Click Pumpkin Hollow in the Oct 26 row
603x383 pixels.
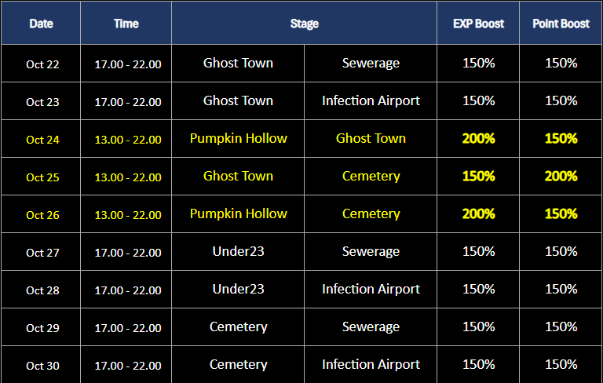(x=238, y=214)
